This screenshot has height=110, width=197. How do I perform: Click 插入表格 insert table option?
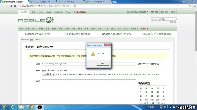coord(143,75)
